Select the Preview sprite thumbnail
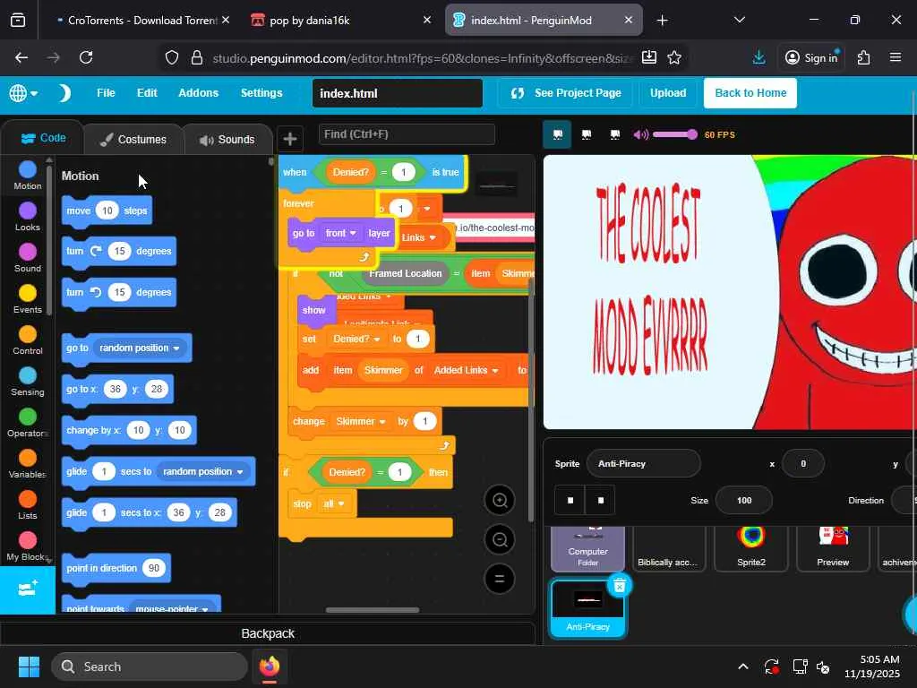This screenshot has height=688, width=917. click(833, 548)
